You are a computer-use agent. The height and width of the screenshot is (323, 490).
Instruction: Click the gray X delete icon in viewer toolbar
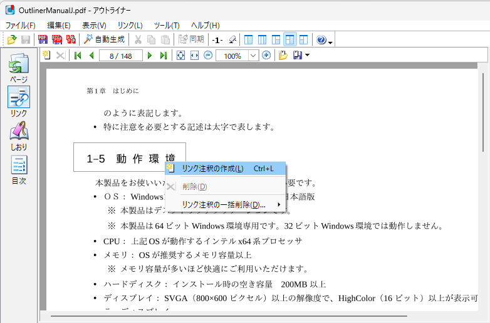coord(60,56)
